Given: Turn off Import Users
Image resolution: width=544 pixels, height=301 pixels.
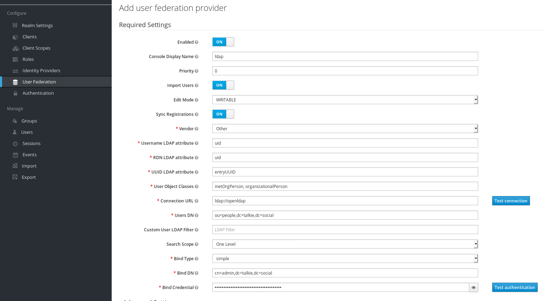Looking at the screenshot, I should (223, 85).
